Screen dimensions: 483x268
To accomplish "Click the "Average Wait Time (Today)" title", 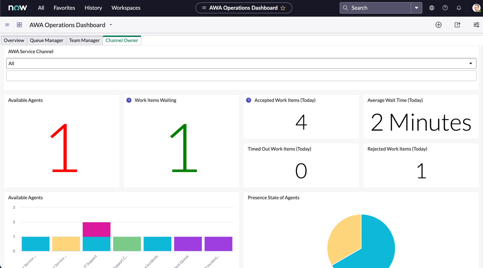I will pos(395,100).
